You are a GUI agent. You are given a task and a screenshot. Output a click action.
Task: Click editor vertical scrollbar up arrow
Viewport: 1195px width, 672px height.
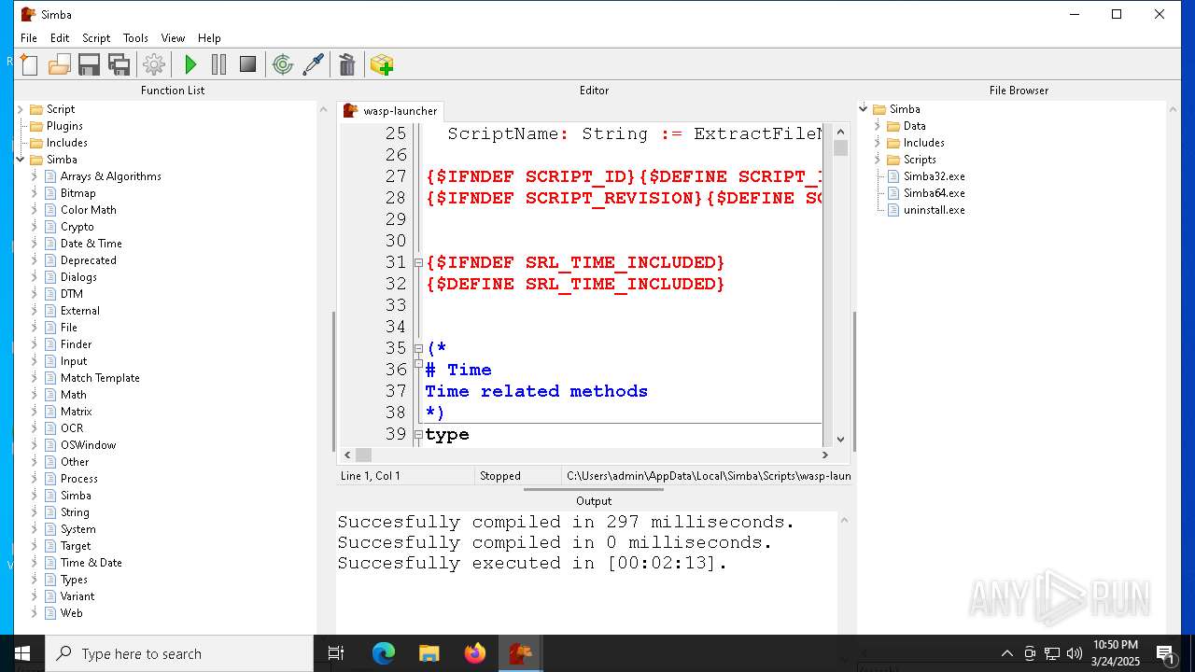coord(840,133)
